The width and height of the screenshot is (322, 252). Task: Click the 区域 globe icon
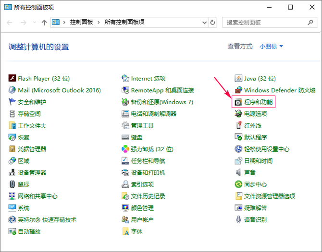click(12, 161)
